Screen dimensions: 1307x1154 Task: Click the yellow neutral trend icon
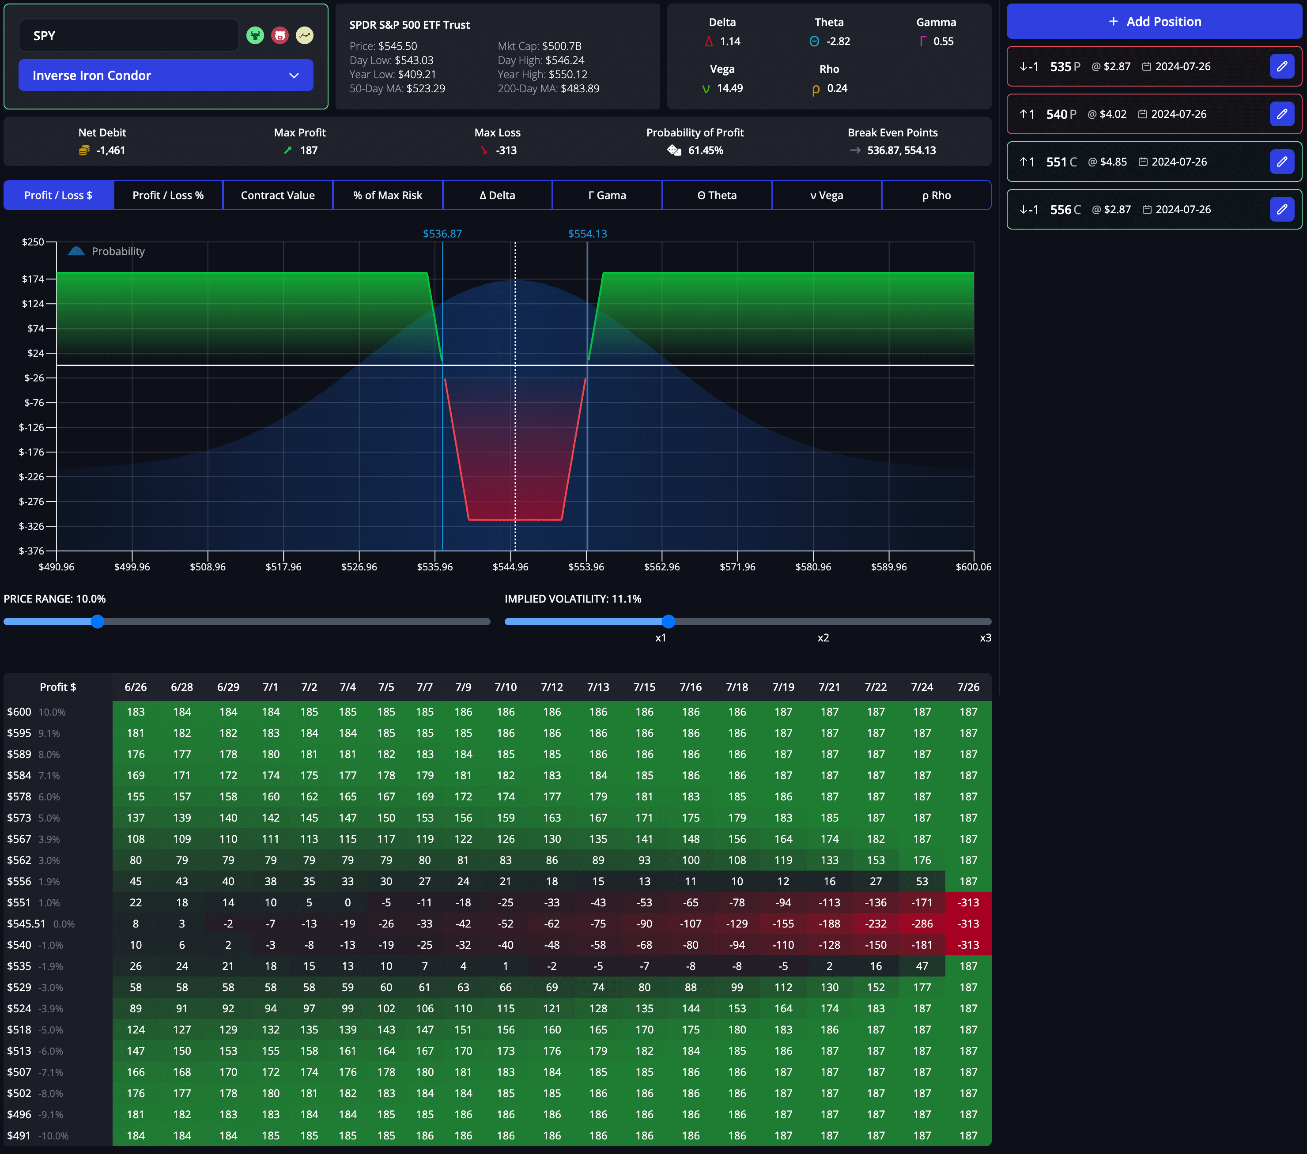pyautogui.click(x=305, y=35)
